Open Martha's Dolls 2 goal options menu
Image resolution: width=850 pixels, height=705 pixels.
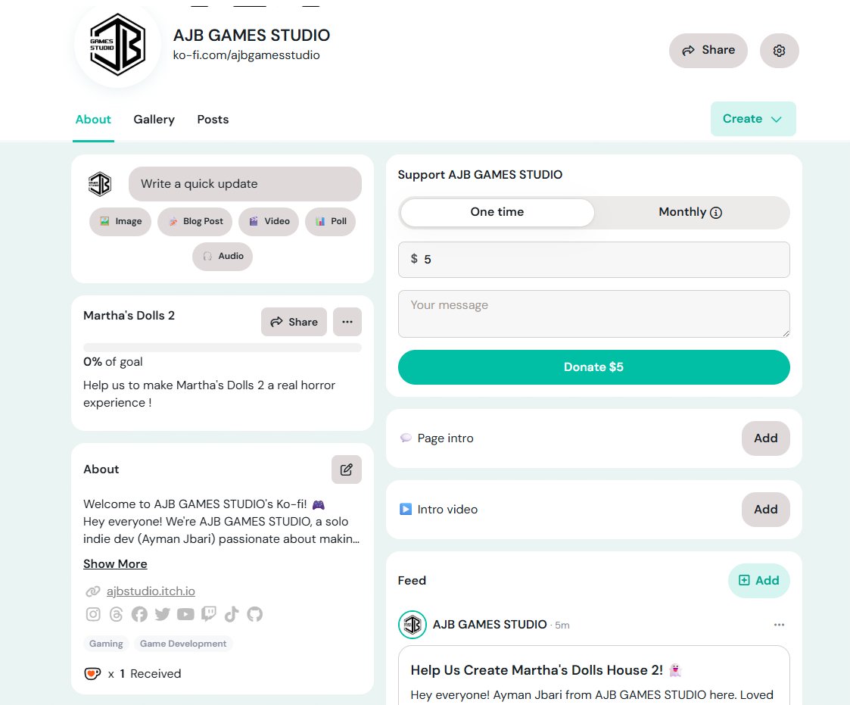coord(347,322)
